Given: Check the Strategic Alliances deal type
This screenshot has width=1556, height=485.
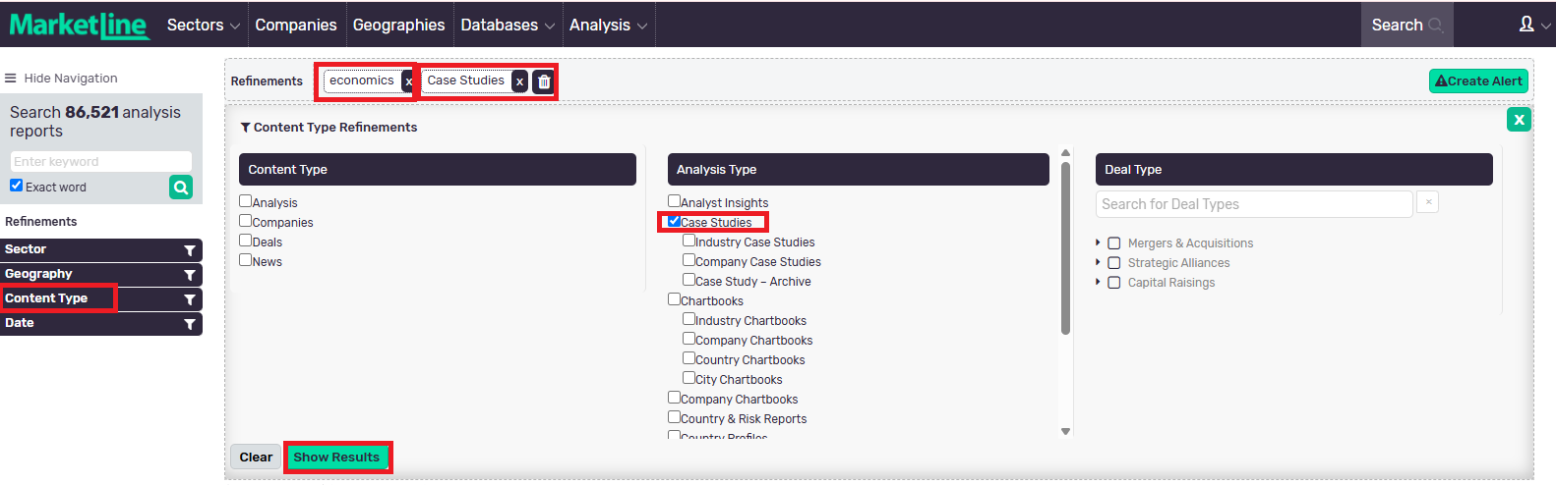Looking at the screenshot, I should [1114, 263].
